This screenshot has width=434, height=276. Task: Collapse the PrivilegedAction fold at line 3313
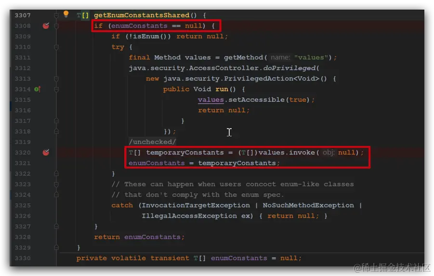tap(56, 79)
